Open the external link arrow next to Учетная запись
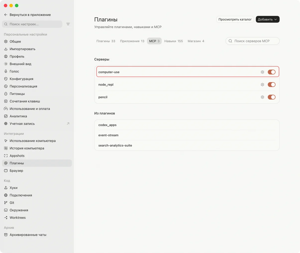This screenshot has width=300, height=253. pos(68,124)
